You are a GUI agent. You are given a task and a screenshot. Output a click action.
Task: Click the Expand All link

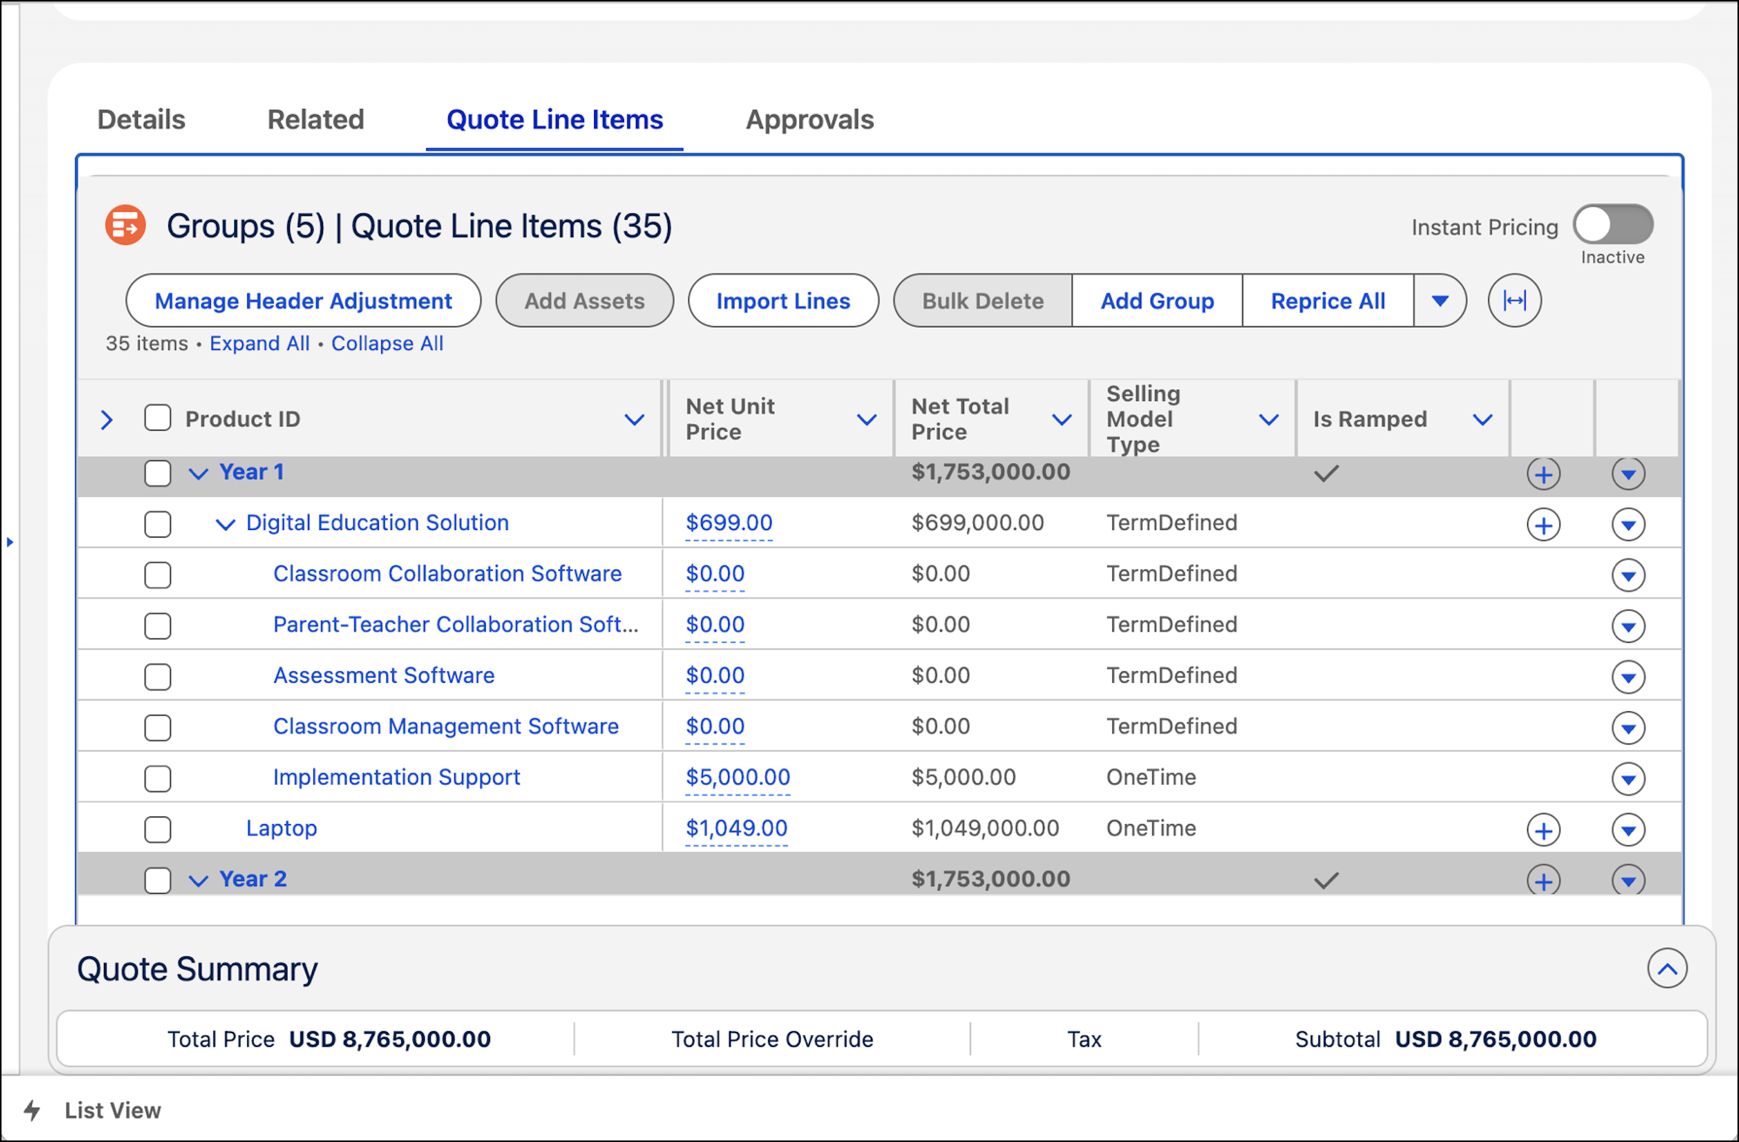pyautogui.click(x=259, y=343)
